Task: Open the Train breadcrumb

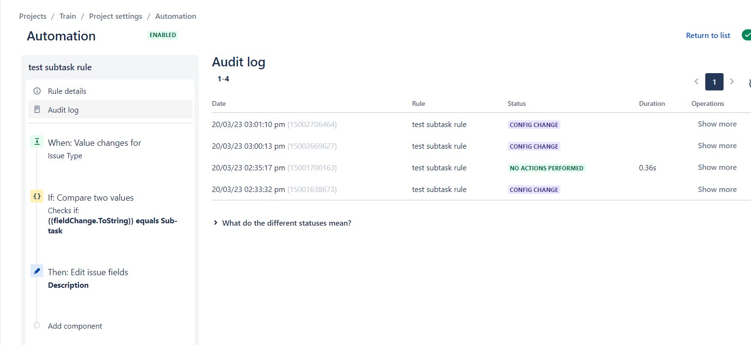Action: click(68, 16)
